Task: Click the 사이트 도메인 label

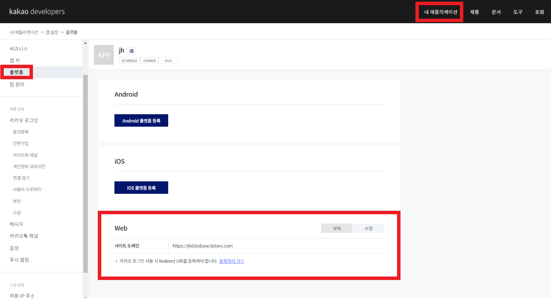Action: pos(127,246)
